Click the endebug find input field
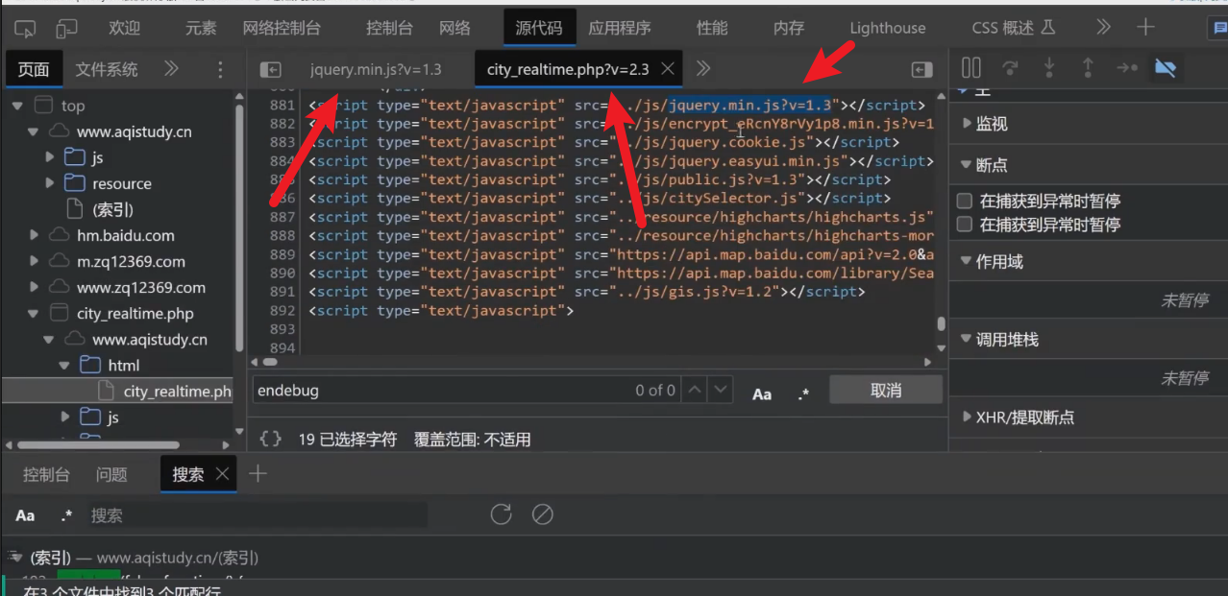The height and width of the screenshot is (596, 1228). pos(432,391)
